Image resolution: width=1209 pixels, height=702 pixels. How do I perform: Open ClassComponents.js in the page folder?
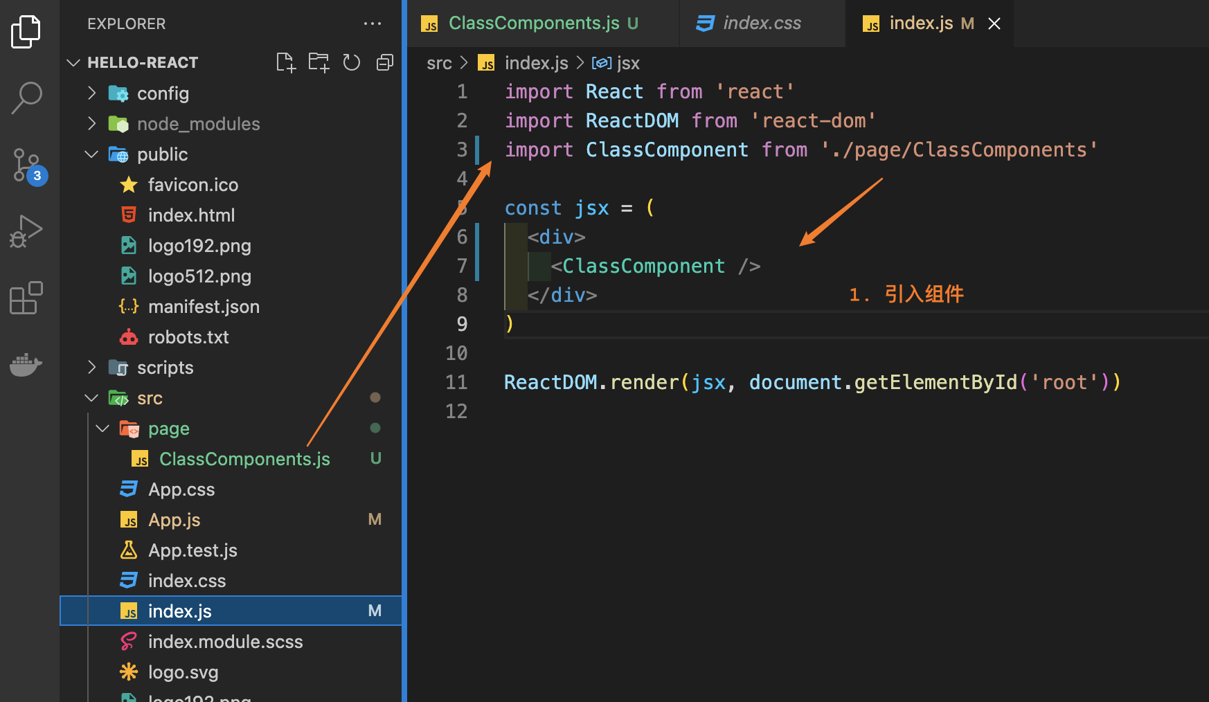point(244,459)
